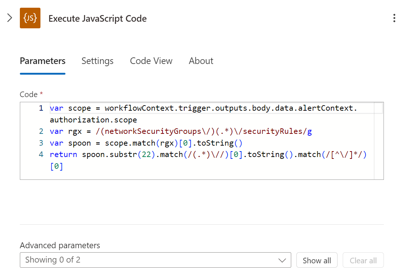
Task: Click line number 1 in the gutter
Action: coord(41,108)
